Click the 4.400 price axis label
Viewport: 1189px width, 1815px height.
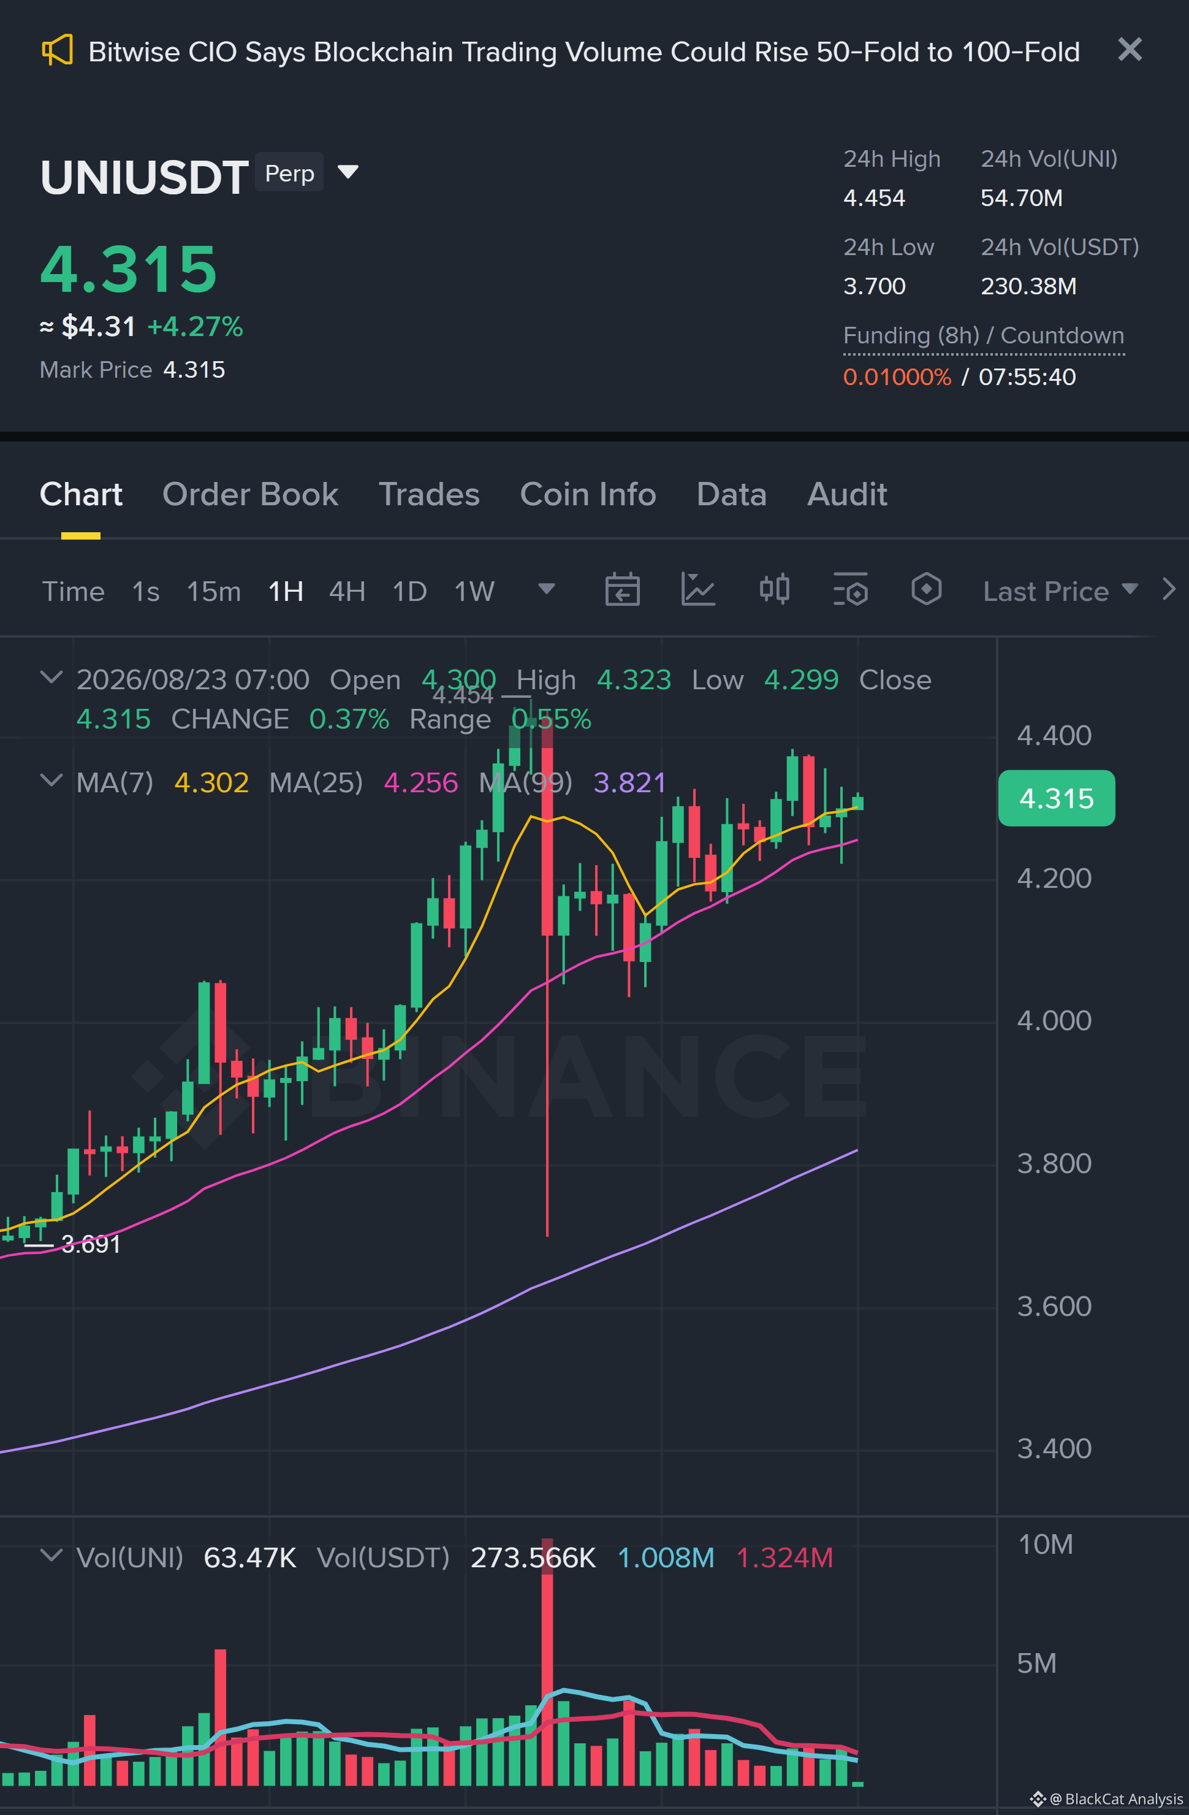pos(1054,736)
